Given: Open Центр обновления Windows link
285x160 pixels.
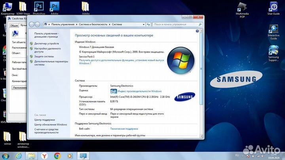Looking at the screenshot, I should click(51, 124).
